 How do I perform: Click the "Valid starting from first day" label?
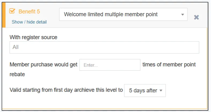40,90
